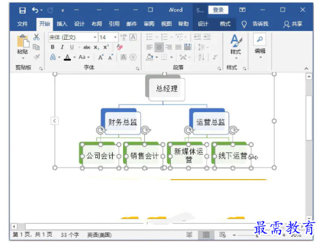Open the Aa change case dropdown

(x=84, y=57)
